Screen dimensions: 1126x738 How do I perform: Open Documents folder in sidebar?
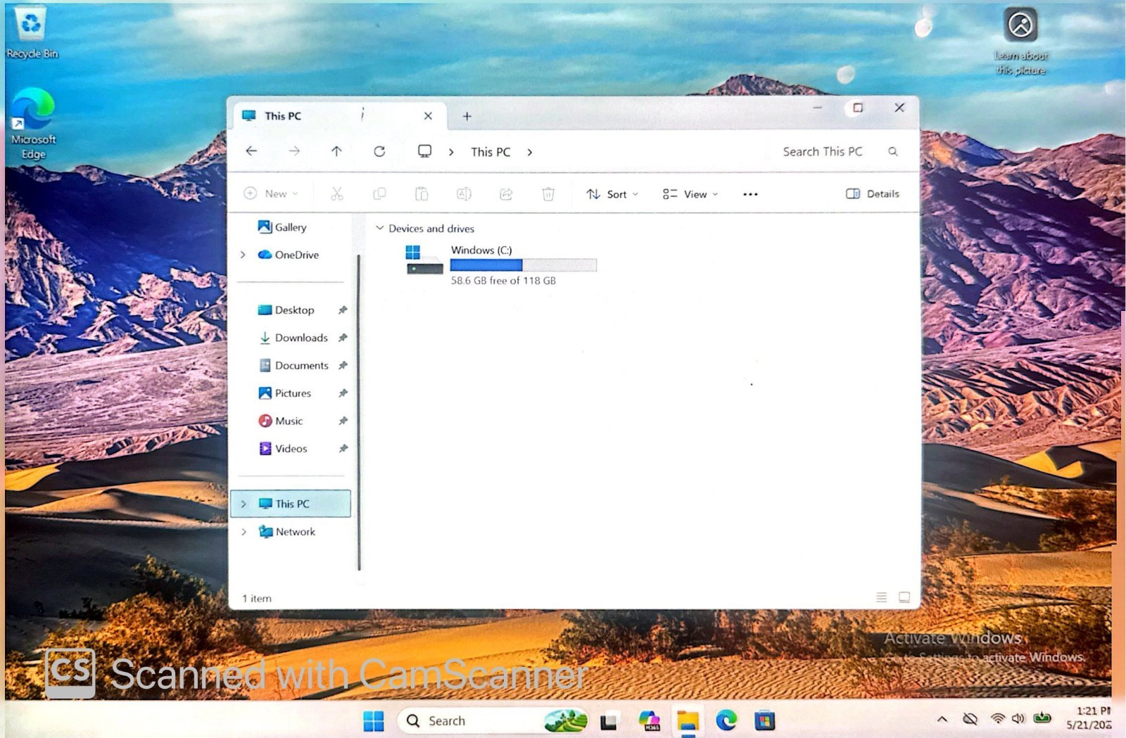tap(293, 365)
